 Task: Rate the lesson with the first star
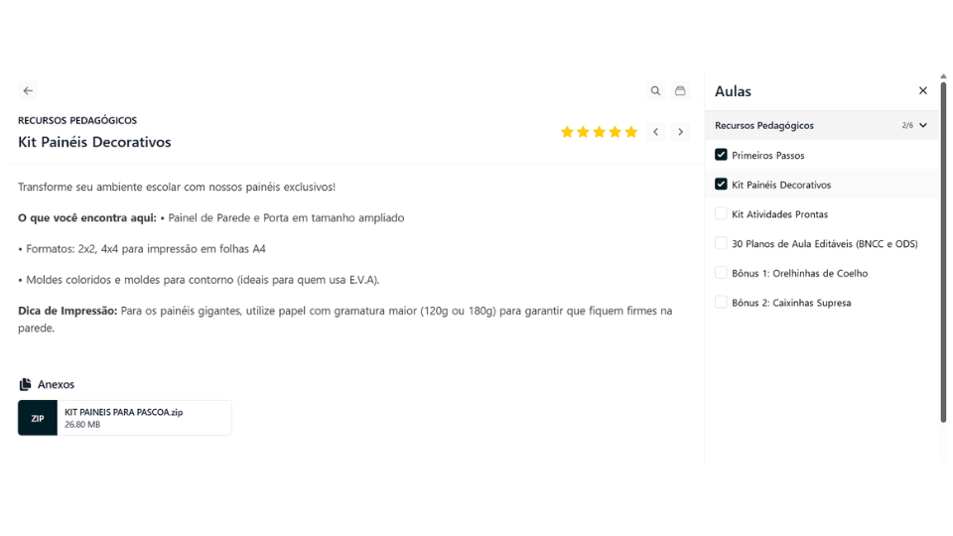pyautogui.click(x=567, y=132)
